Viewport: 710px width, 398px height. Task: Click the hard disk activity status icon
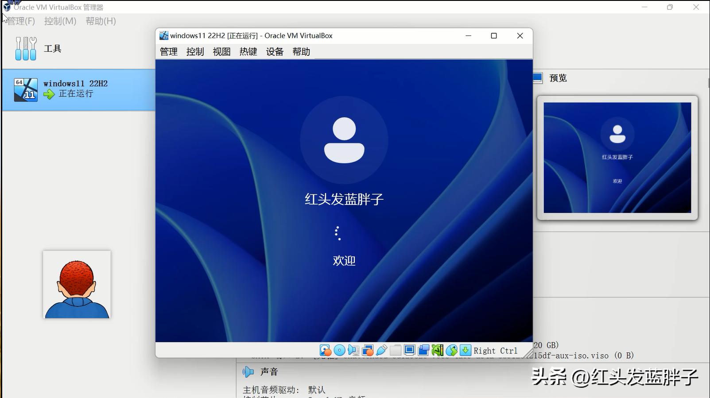[325, 351]
